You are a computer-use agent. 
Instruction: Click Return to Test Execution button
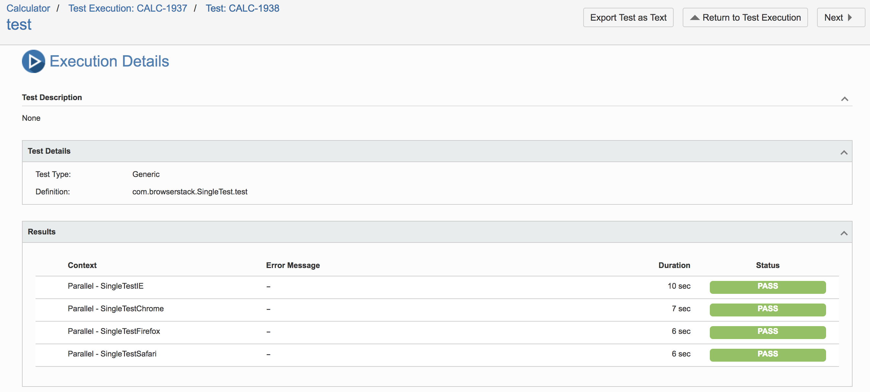click(745, 17)
